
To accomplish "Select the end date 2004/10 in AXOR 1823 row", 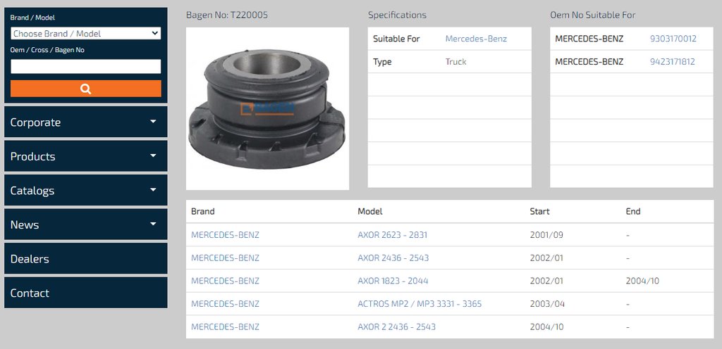I will click(642, 281).
